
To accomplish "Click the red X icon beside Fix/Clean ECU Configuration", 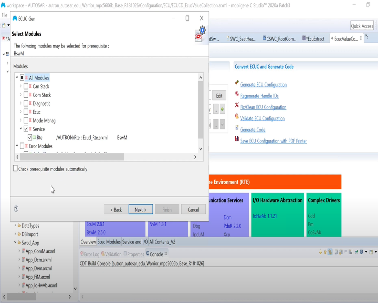I will tap(237, 105).
